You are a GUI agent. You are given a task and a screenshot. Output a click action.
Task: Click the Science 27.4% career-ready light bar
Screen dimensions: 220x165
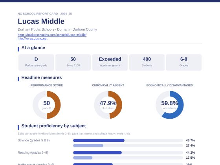(128, 145)
